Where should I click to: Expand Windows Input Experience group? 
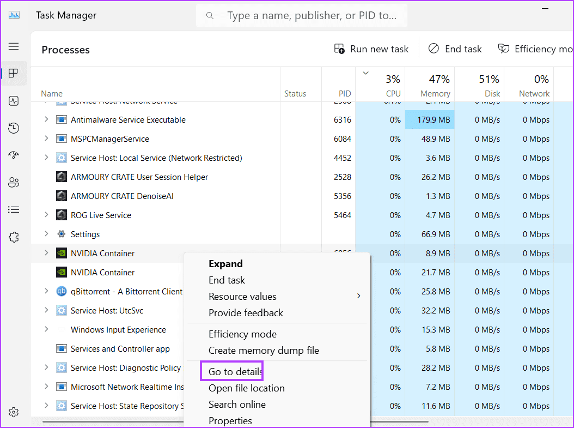(x=46, y=329)
